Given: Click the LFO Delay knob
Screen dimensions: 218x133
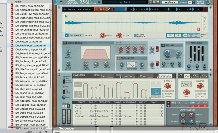Looking at the screenshot, I should pyautogui.click(x=186, y=92).
